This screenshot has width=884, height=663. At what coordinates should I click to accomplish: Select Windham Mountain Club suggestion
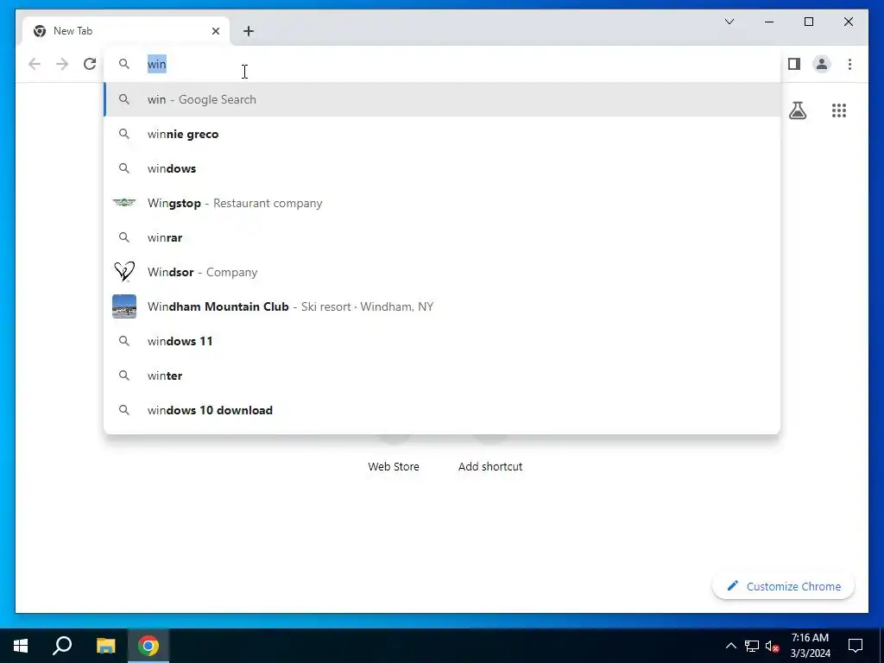tap(442, 306)
